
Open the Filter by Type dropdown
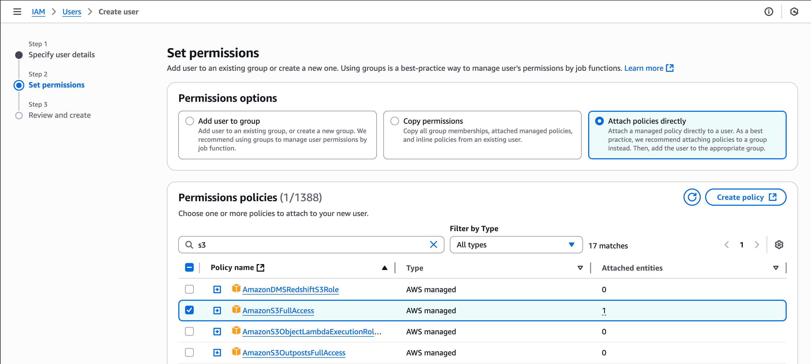click(516, 245)
